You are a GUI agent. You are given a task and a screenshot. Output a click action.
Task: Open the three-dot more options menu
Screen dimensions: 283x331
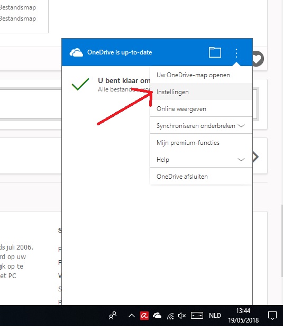pyautogui.click(x=236, y=53)
